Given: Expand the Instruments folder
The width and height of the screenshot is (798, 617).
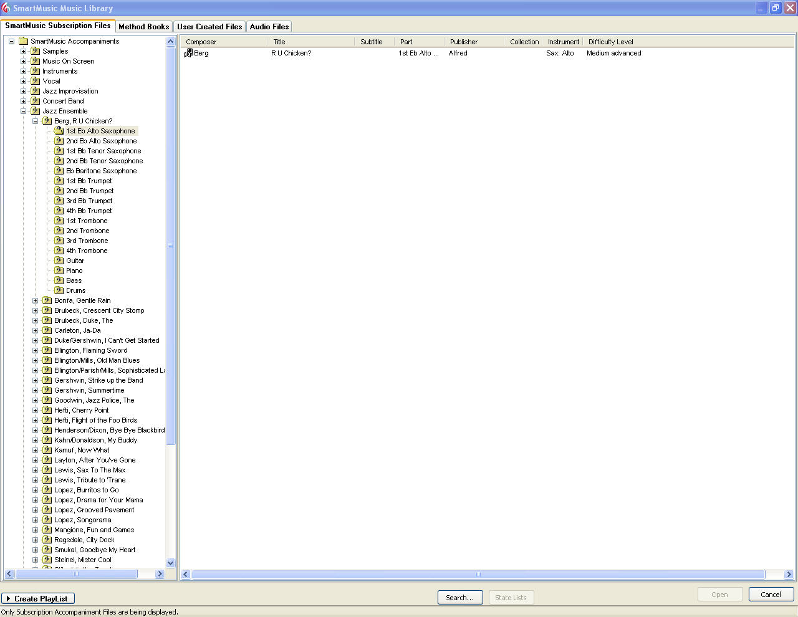Looking at the screenshot, I should [x=24, y=71].
